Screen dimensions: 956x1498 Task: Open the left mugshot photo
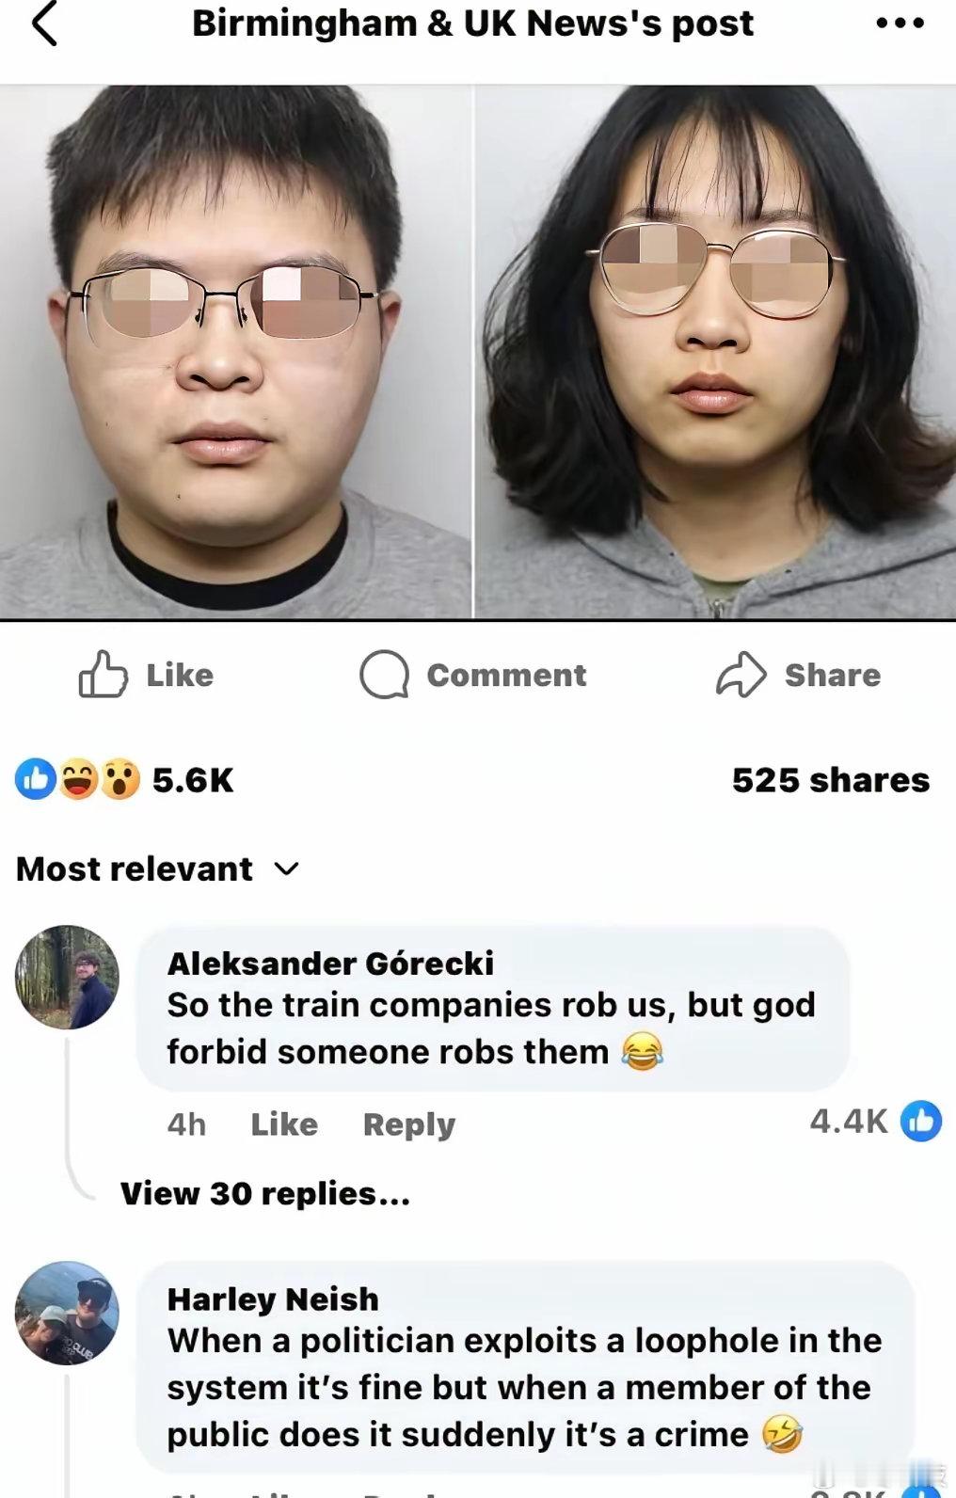coord(235,352)
